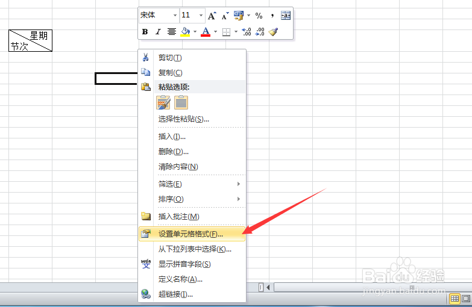The image size is (472, 307).
Task: Click the copy pages icon
Action: click(x=146, y=72)
